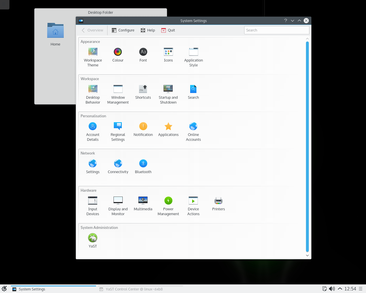Open Workspace Theme settings
The height and width of the screenshot is (293, 366).
coord(93,57)
